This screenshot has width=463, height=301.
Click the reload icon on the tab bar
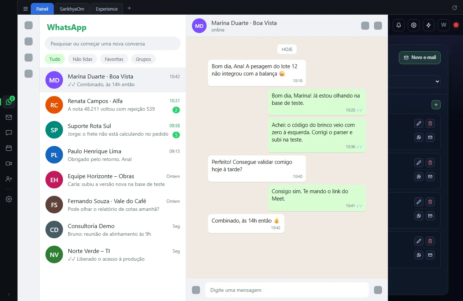(x=455, y=8)
